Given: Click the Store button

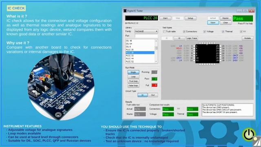Looking at the screenshot, I should tap(213, 22).
